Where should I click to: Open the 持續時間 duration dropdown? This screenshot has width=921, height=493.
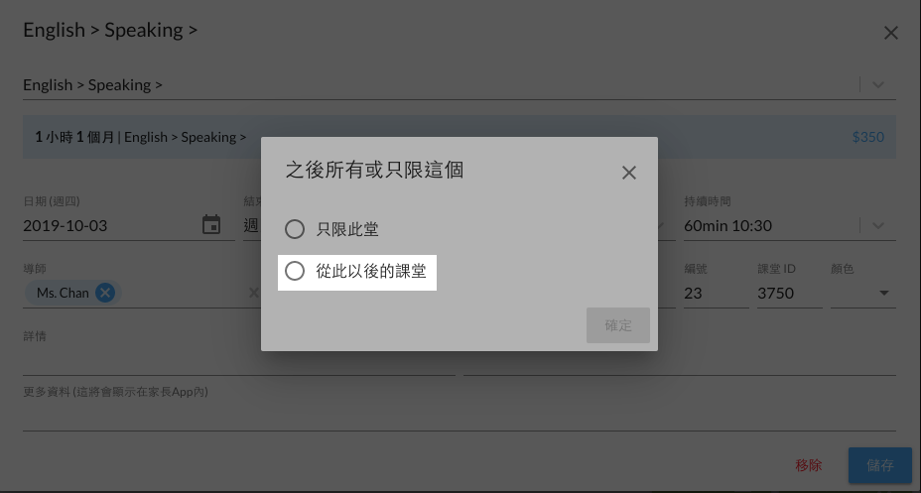(877, 225)
